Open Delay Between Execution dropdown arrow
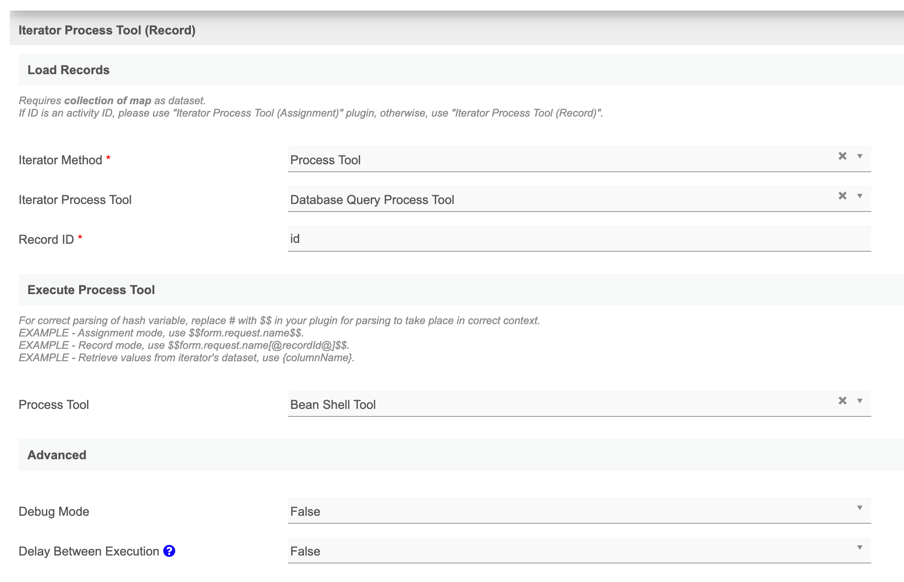Screen dimensions: 904x582 [860, 548]
